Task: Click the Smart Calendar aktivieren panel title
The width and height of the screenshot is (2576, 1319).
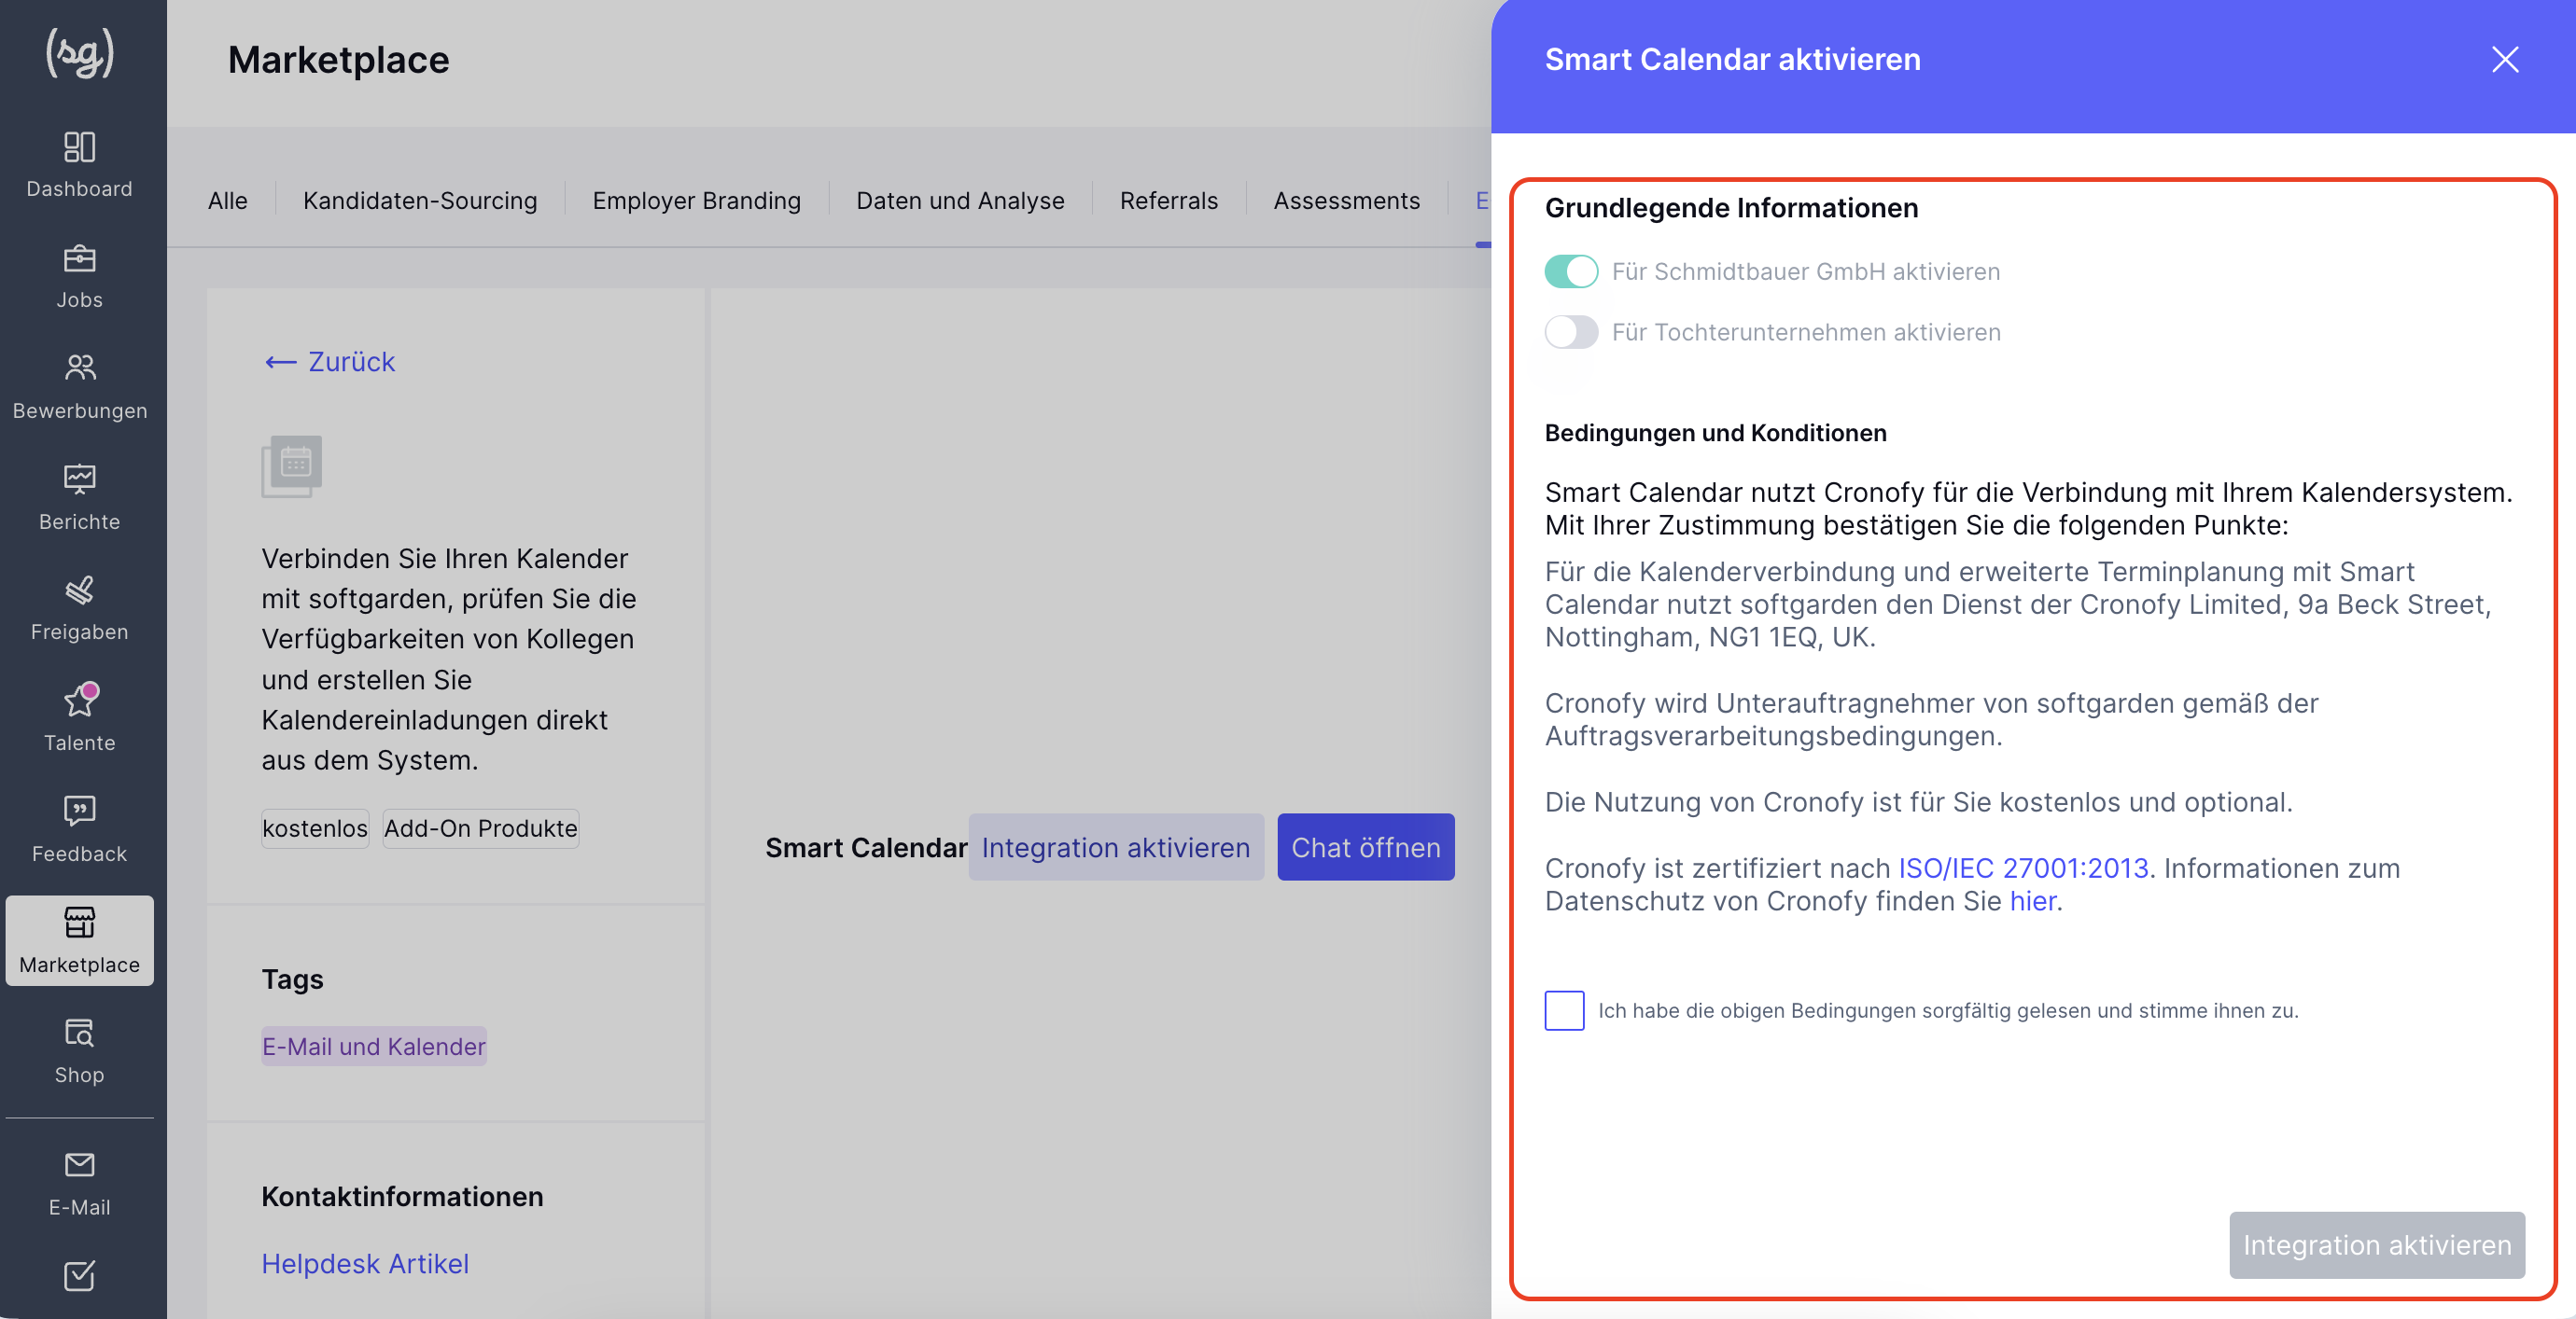Action: tap(1732, 60)
